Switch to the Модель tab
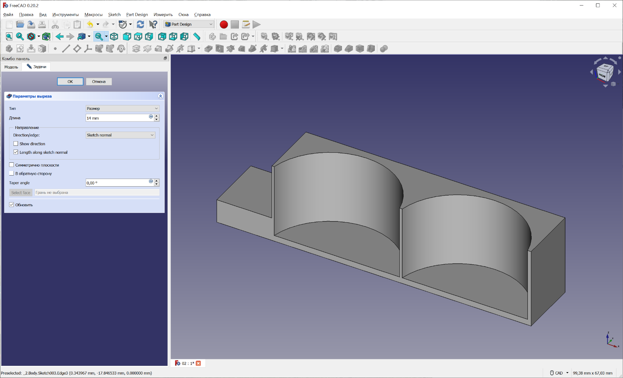 [11, 67]
